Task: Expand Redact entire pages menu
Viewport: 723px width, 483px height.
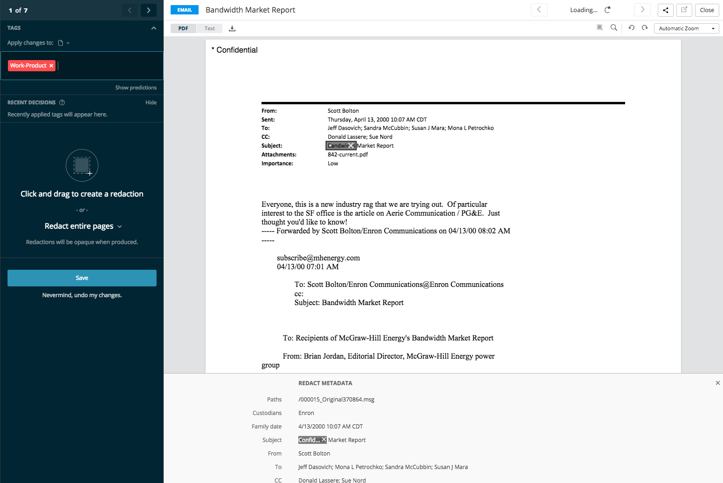Action: coord(83,226)
